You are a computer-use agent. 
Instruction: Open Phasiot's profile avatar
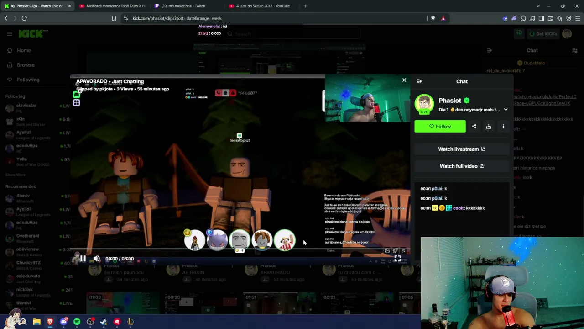pyautogui.click(x=424, y=104)
